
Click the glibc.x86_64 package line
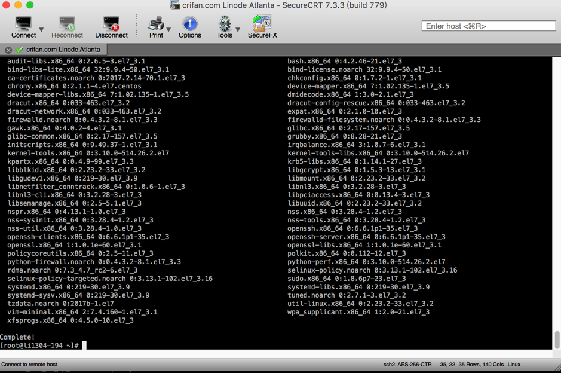pyautogui.click(x=348, y=128)
